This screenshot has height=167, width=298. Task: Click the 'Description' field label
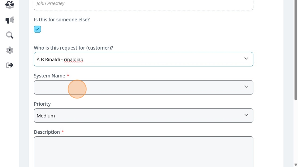click(47, 132)
